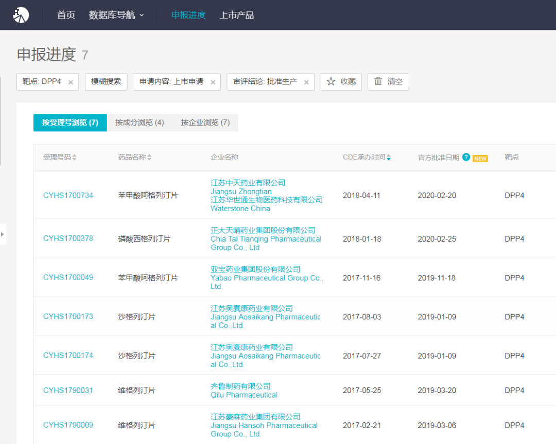Click the Jiangsu Hansoh Pharmaceutical link
556x444 pixels.
coord(264,430)
